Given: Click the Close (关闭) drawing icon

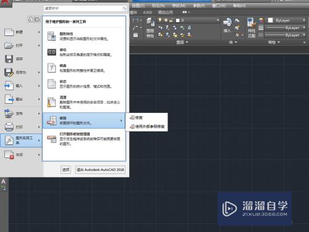Looking at the screenshot, I should [9, 155].
